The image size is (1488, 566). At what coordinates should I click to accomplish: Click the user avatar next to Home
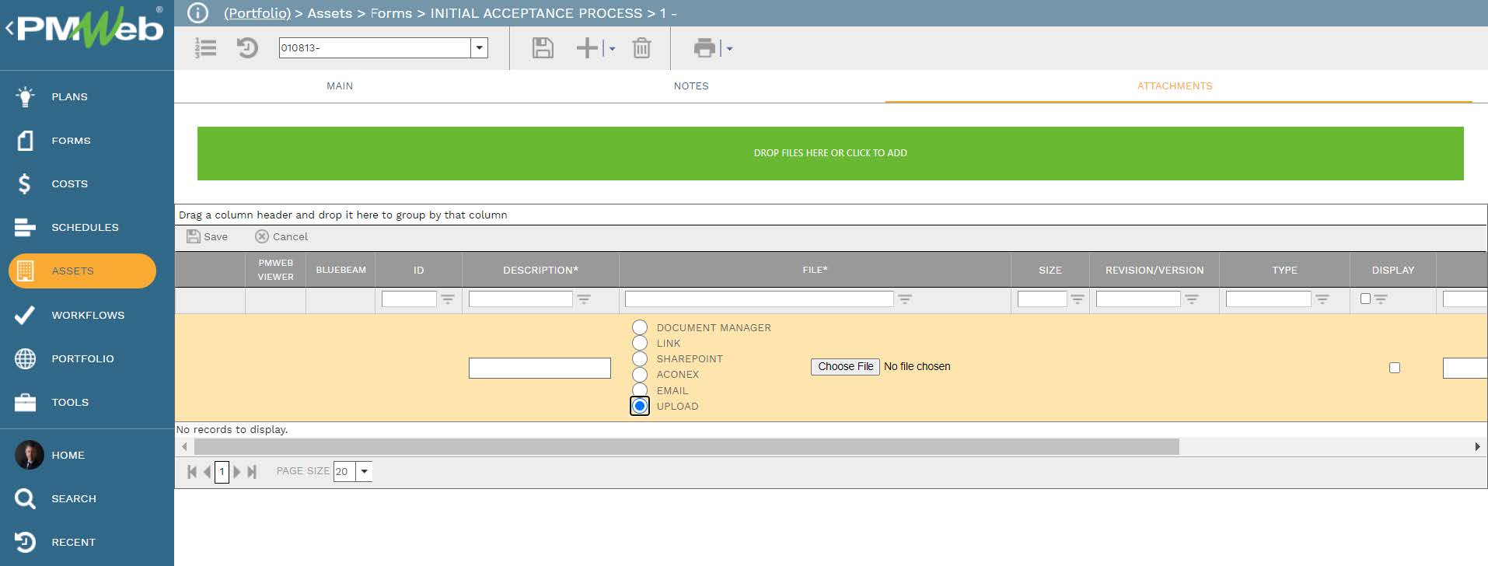point(29,455)
